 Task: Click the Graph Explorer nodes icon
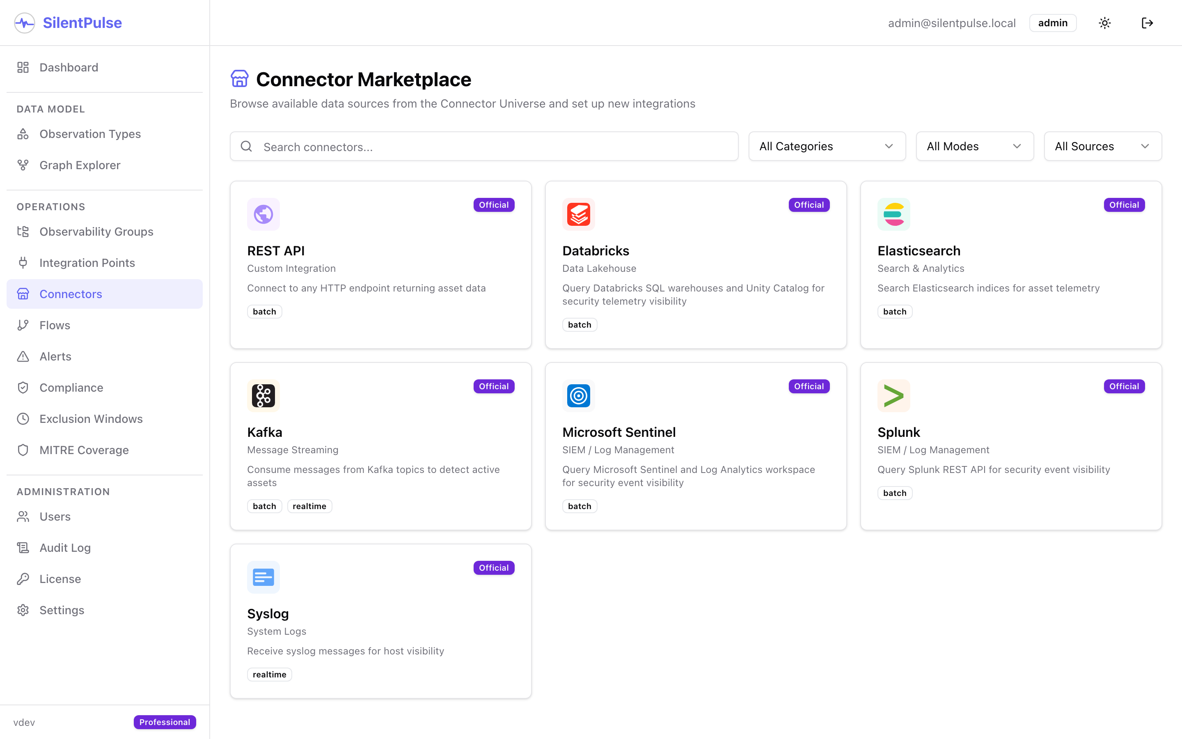click(23, 165)
